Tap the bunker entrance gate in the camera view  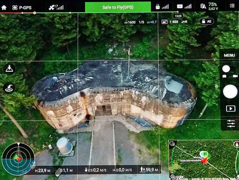click(103, 110)
